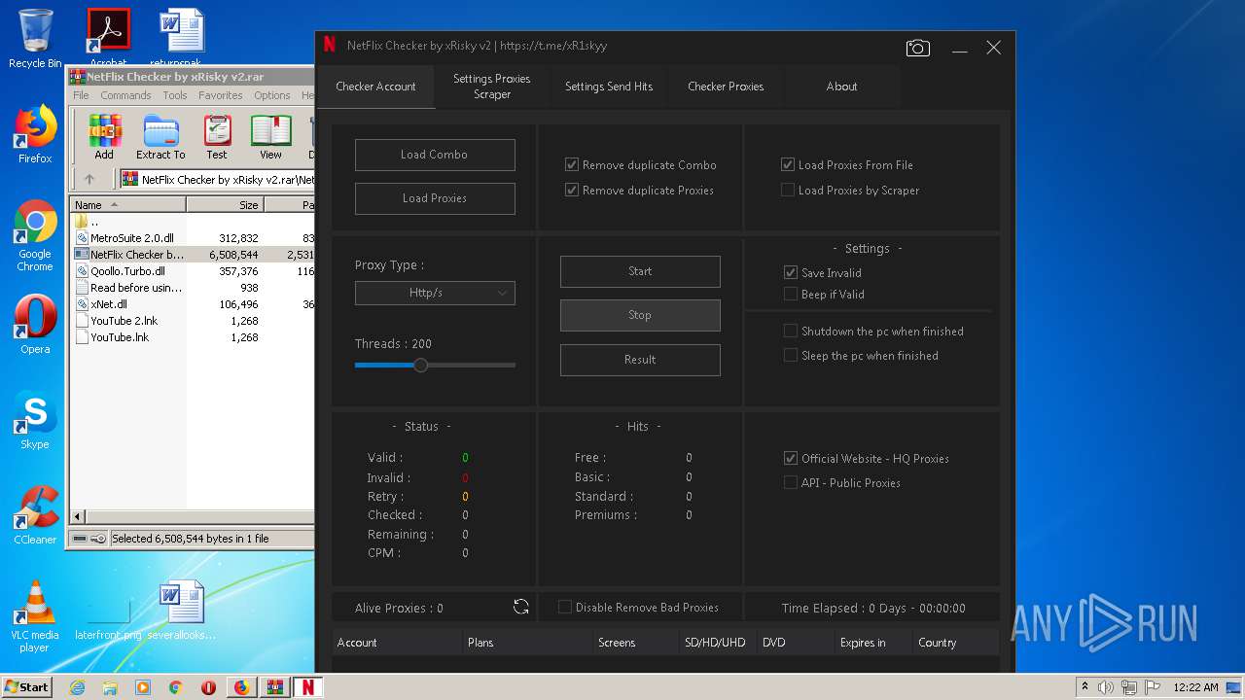Screen dimensions: 1245x700
Task: Click the WinRAR archive path field
Action: pyautogui.click(x=218, y=179)
